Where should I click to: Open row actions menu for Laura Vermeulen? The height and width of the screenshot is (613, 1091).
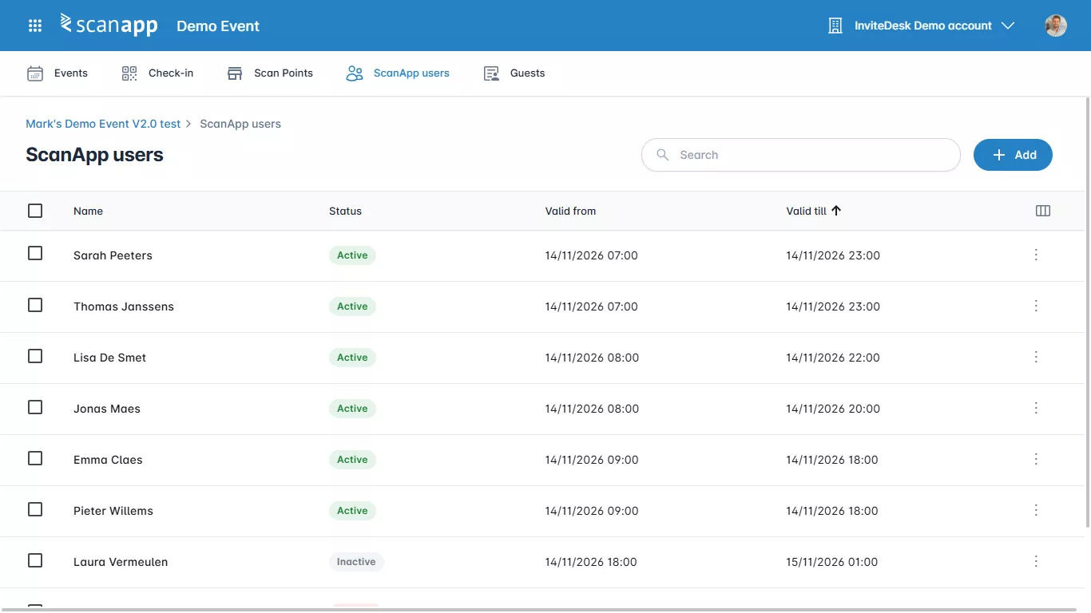[x=1036, y=561]
